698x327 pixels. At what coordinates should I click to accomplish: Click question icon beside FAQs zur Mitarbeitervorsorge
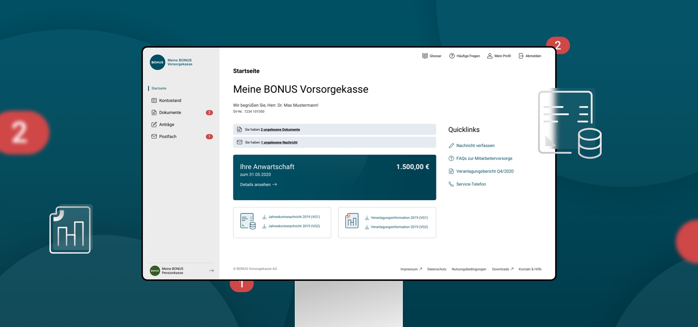click(x=451, y=158)
